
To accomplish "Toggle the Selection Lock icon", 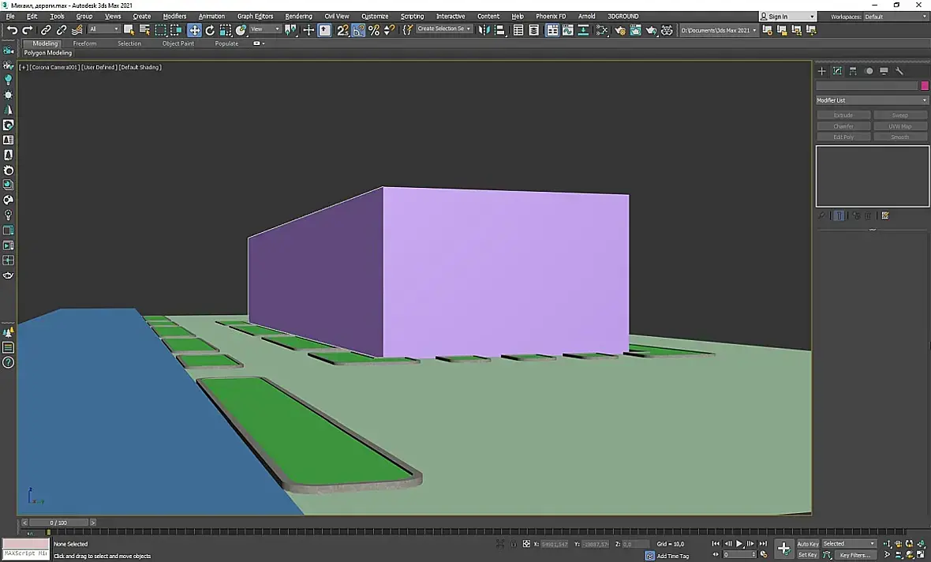I will (x=514, y=544).
